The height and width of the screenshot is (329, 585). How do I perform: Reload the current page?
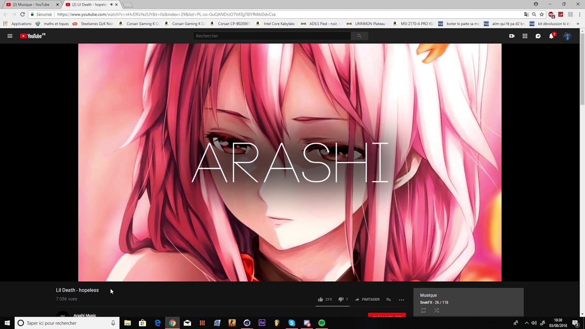point(22,14)
